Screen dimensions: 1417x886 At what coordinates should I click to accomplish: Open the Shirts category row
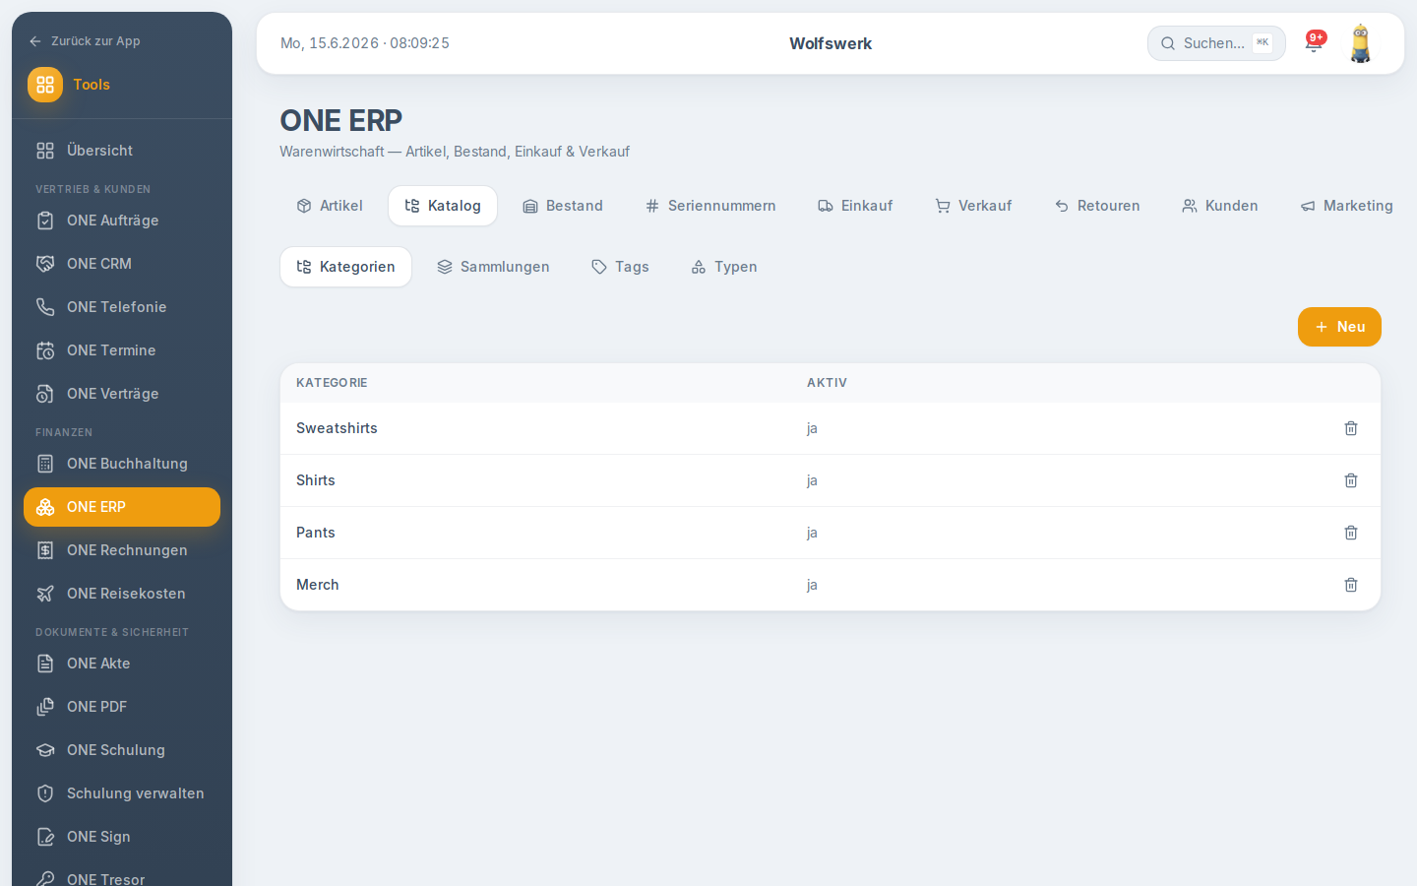pyautogui.click(x=831, y=480)
